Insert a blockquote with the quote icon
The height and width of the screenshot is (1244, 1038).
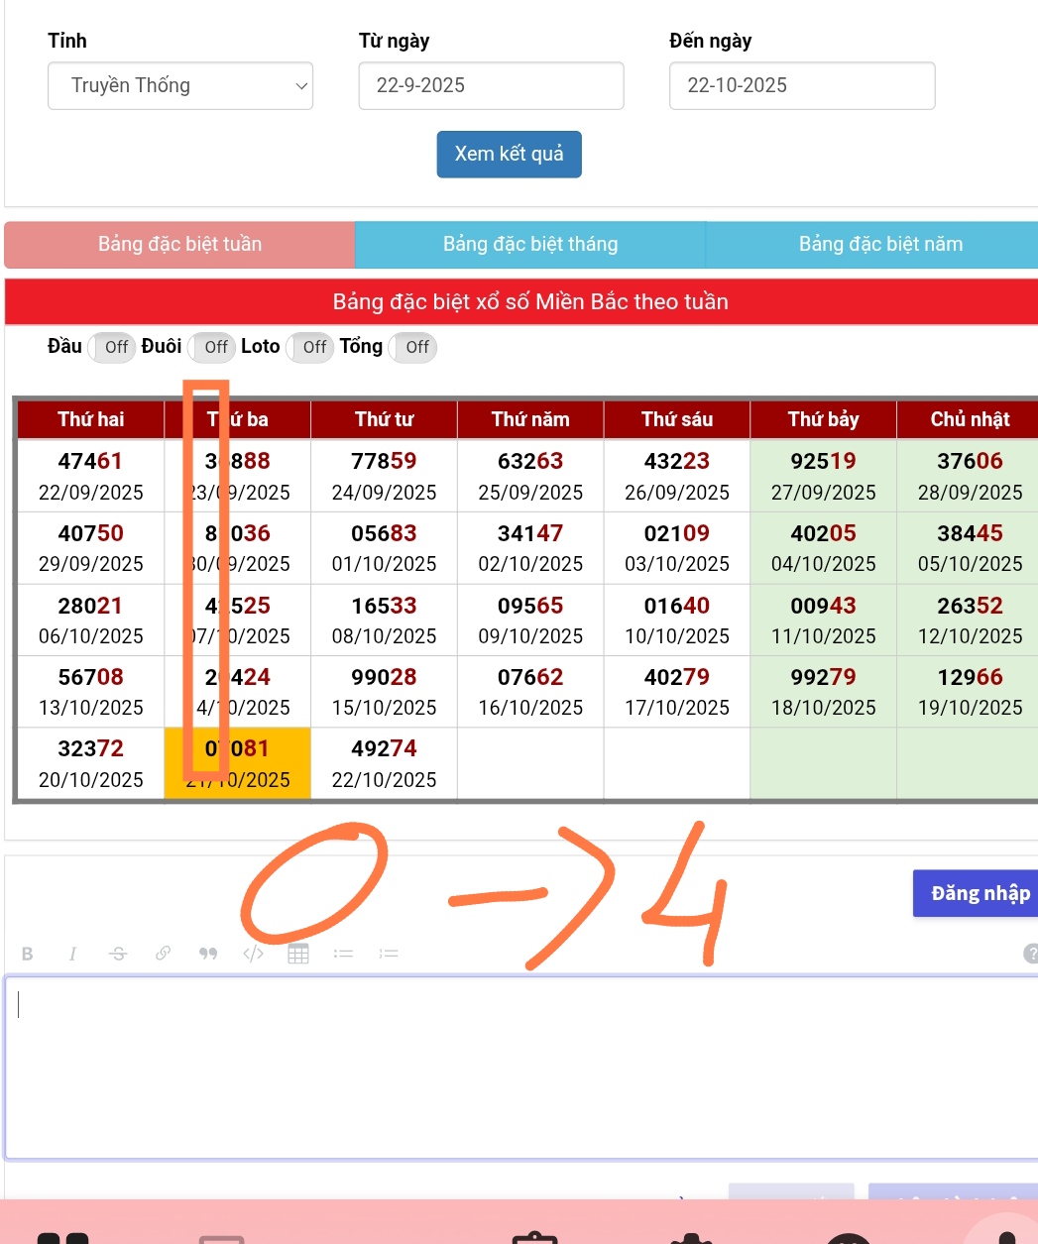[208, 954]
